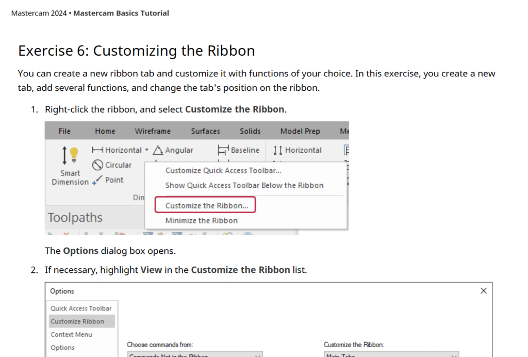Select the Horizontal tool left of Angular
This screenshot has height=357, width=528.
coord(117,150)
